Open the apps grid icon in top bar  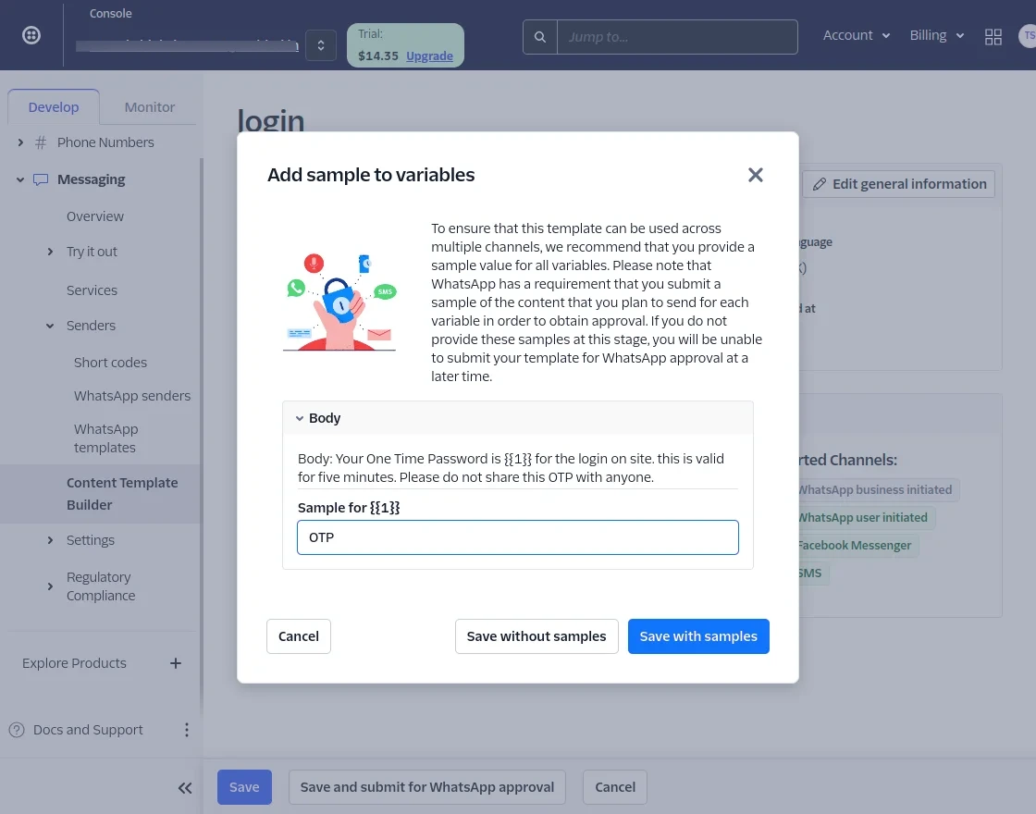tap(993, 37)
